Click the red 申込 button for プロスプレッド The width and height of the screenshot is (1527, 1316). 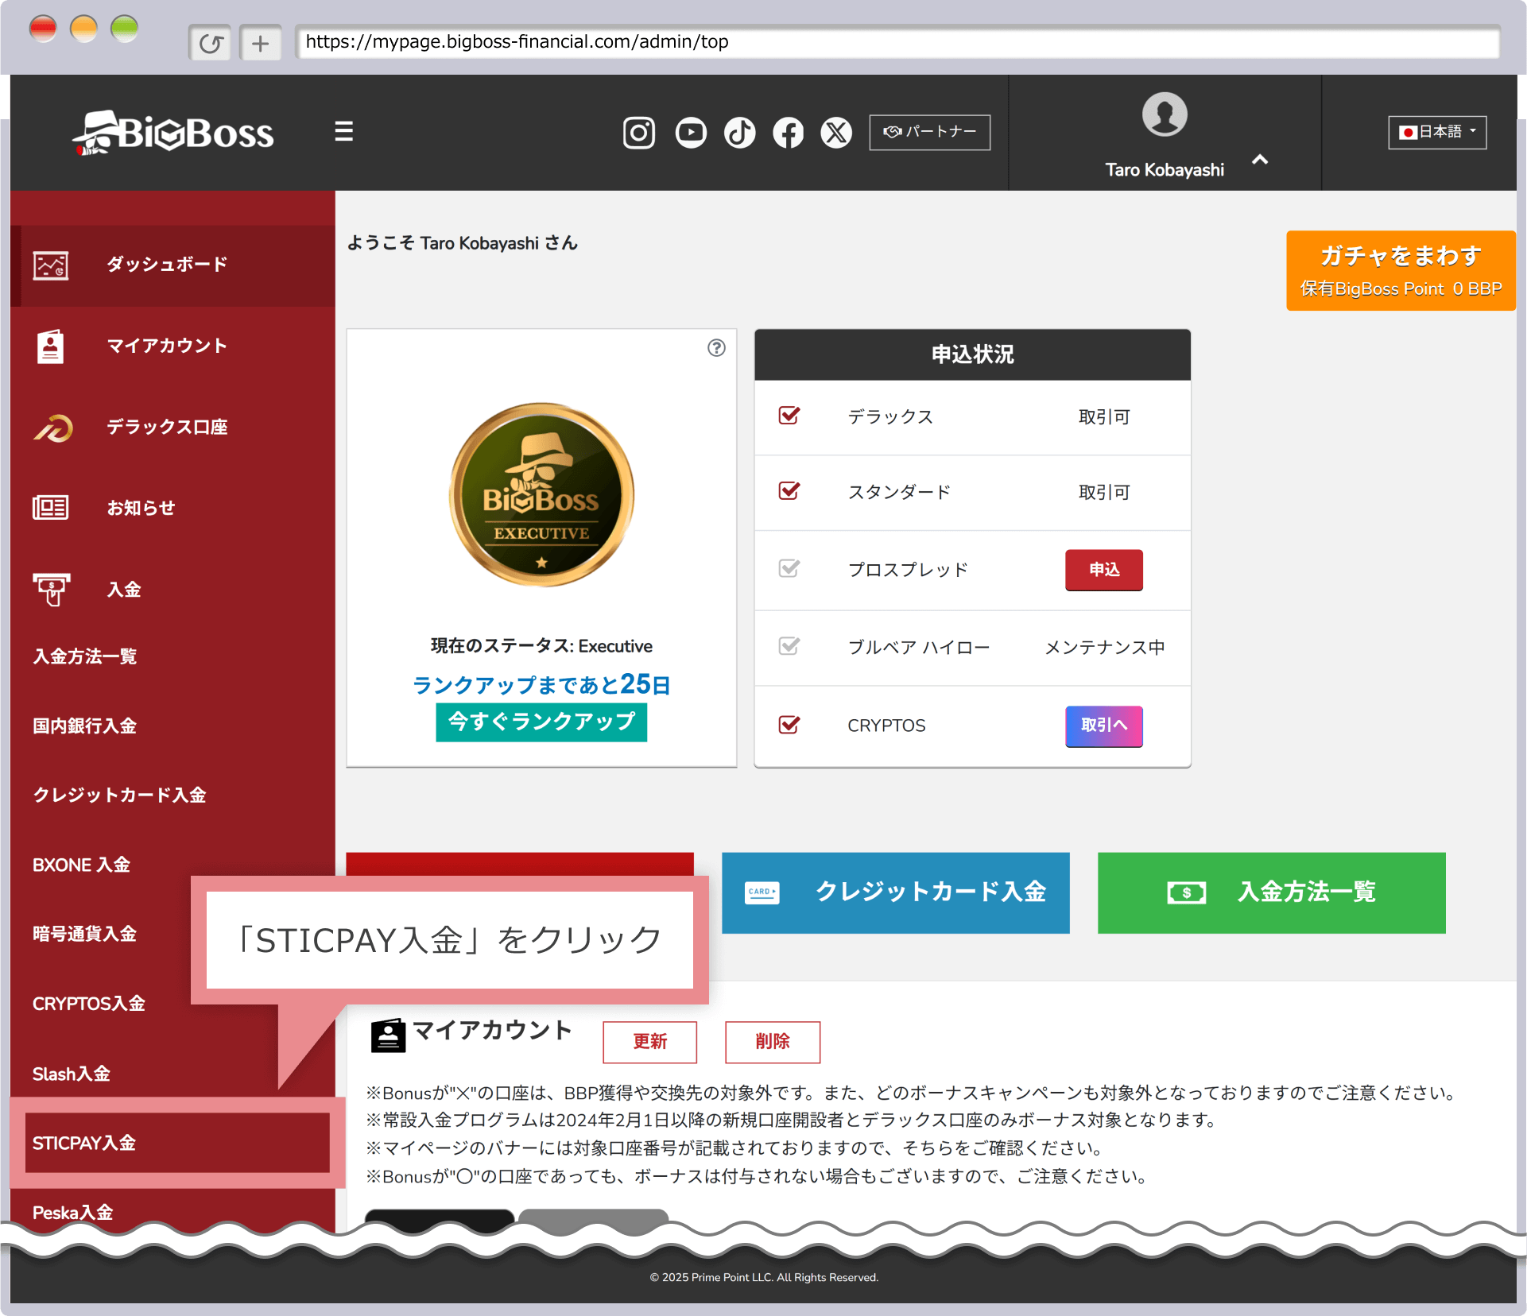pos(1103,570)
